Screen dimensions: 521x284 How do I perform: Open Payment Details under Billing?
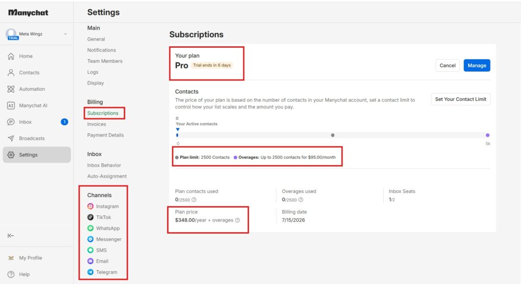[x=105, y=135]
